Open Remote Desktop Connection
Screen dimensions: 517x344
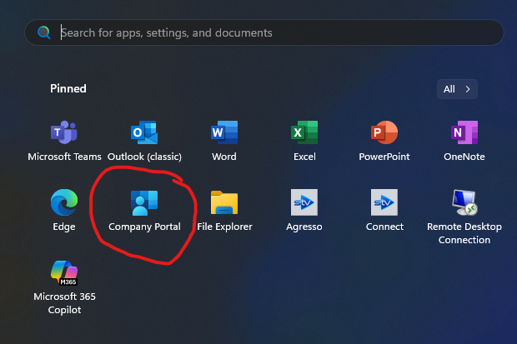click(x=464, y=217)
